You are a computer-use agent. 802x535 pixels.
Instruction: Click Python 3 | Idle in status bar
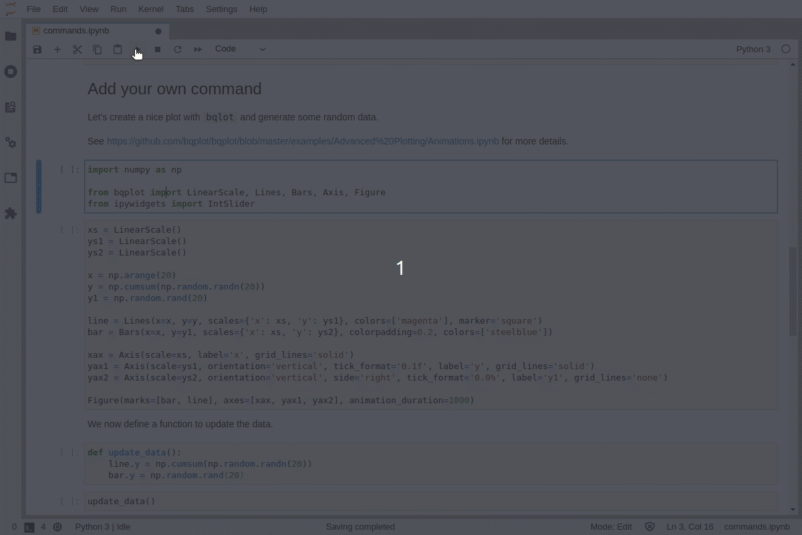pyautogui.click(x=103, y=527)
